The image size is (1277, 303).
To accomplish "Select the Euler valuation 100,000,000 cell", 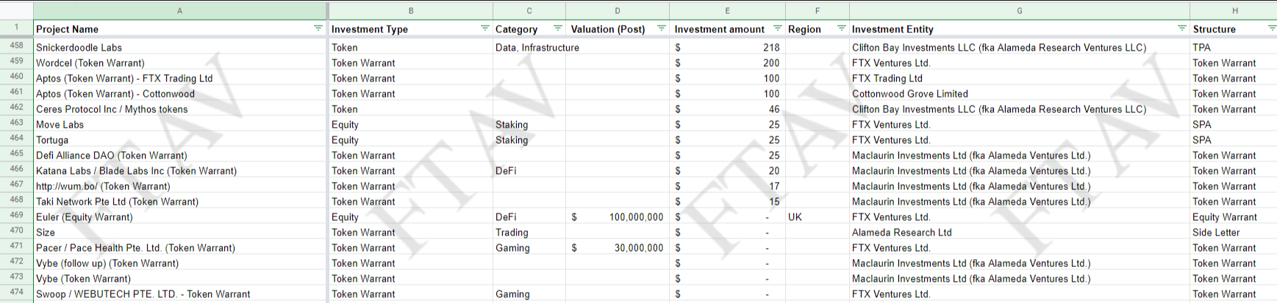I will 618,217.
